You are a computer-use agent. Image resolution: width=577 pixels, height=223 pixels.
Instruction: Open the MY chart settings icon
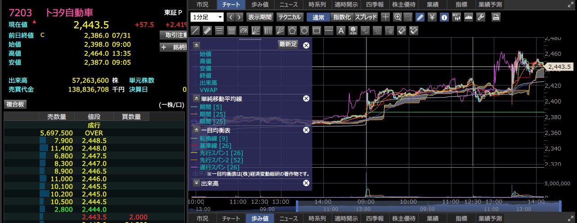click(456, 18)
